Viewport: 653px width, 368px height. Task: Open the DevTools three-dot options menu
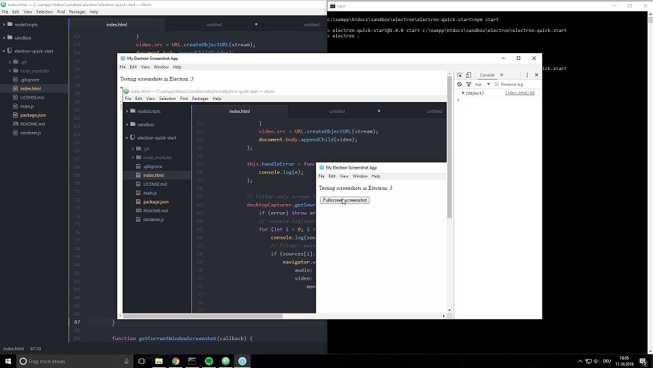(x=527, y=75)
